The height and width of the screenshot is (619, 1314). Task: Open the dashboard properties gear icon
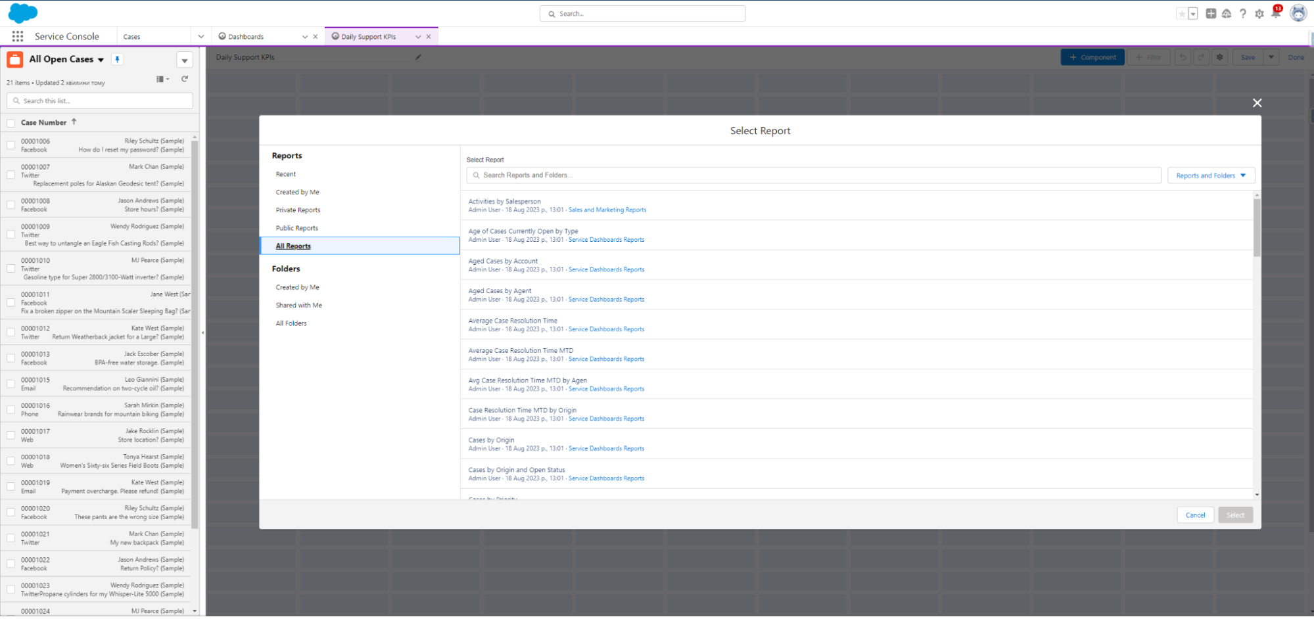(x=1219, y=57)
